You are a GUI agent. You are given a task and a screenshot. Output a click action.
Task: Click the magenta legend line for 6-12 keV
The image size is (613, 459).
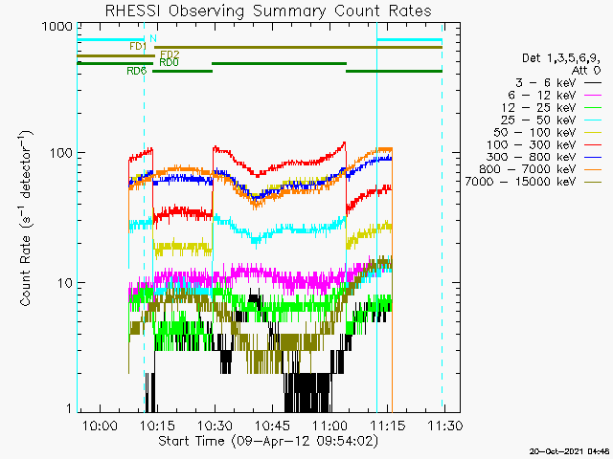(593, 96)
